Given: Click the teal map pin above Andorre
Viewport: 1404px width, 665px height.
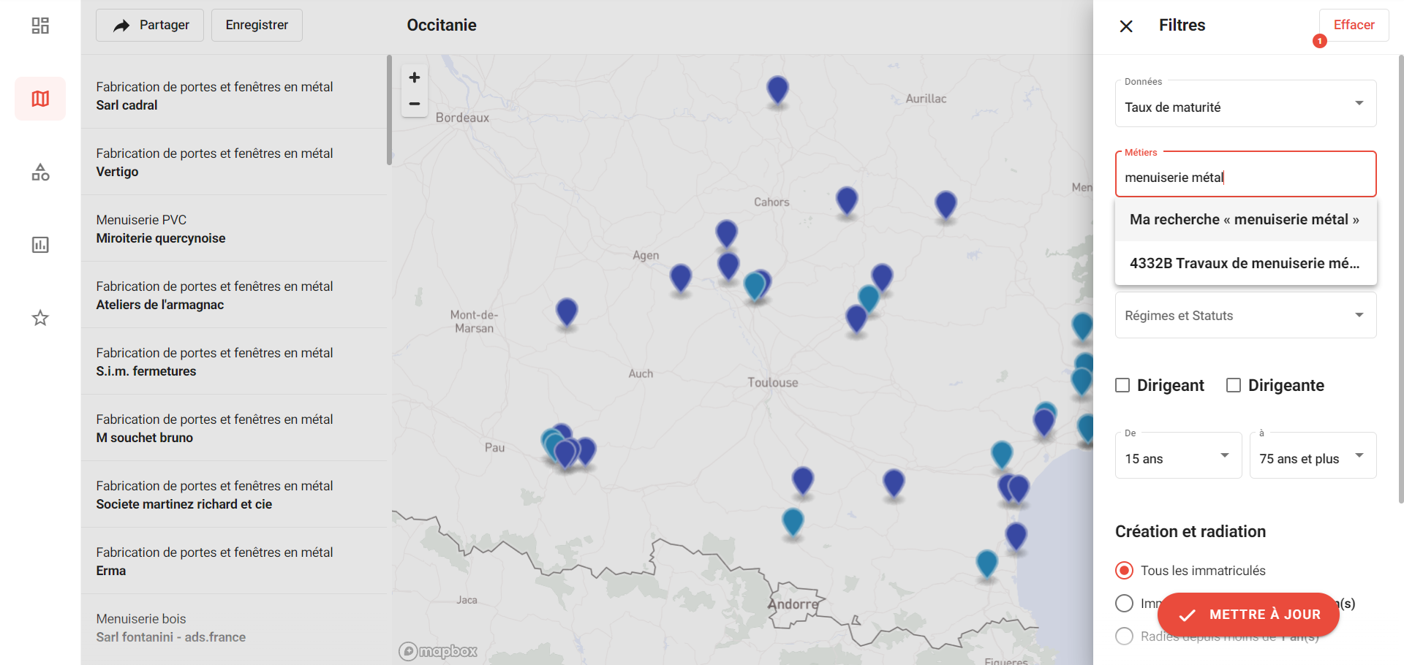Looking at the screenshot, I should [x=793, y=522].
